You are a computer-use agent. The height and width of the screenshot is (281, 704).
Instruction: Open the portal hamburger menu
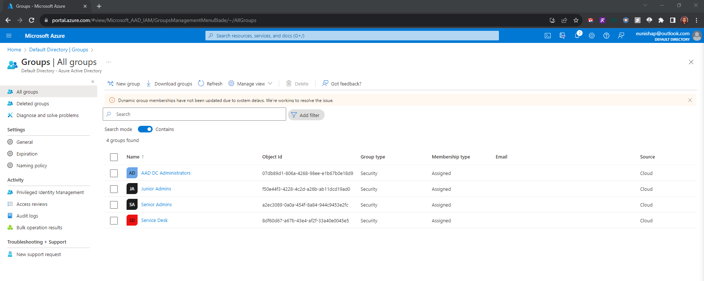click(9, 36)
